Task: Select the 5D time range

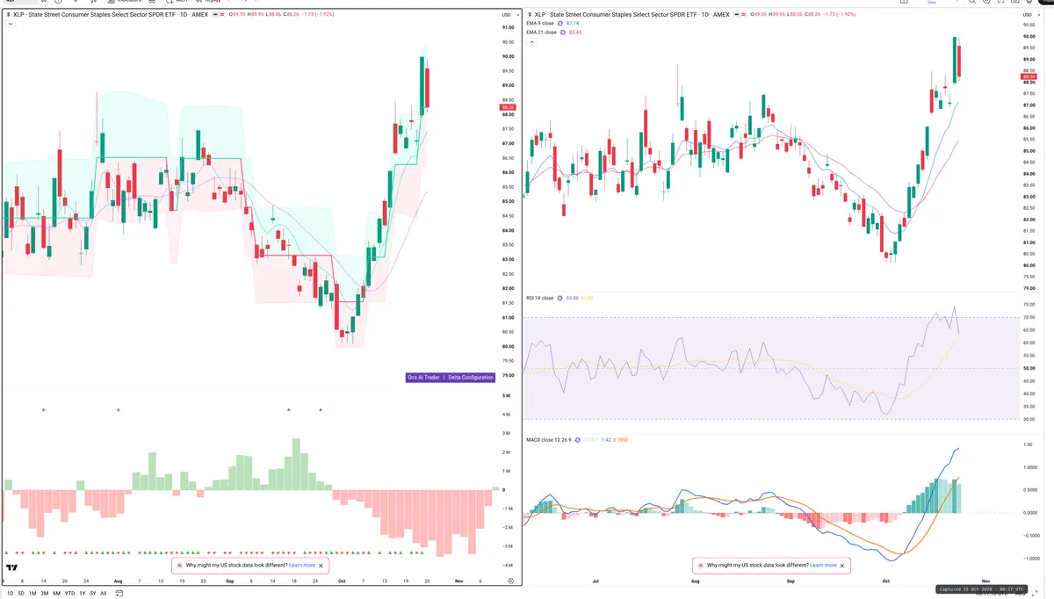Action: [x=21, y=594]
